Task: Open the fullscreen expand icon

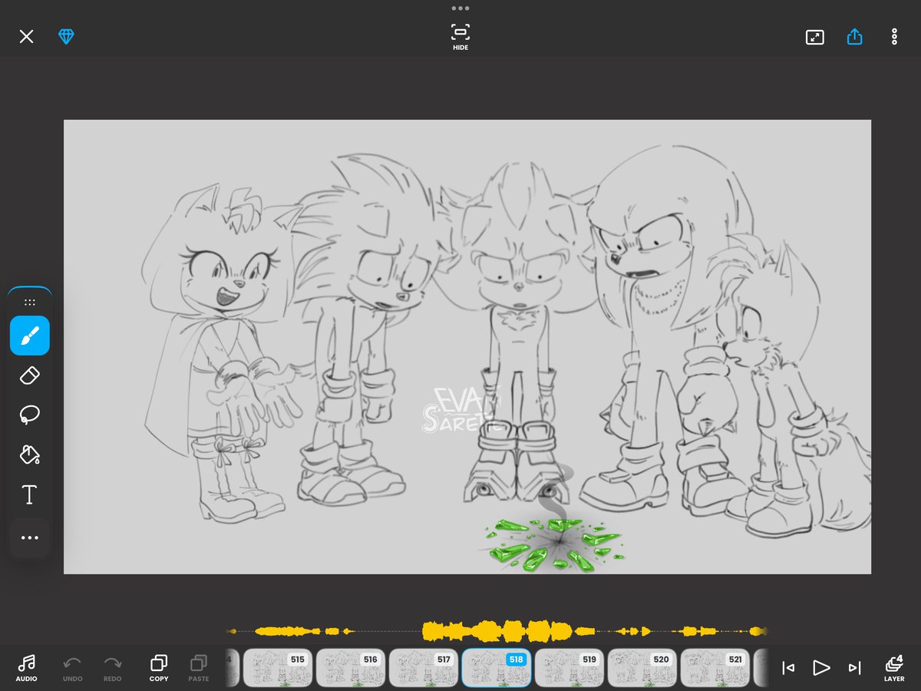Action: pyautogui.click(x=815, y=37)
